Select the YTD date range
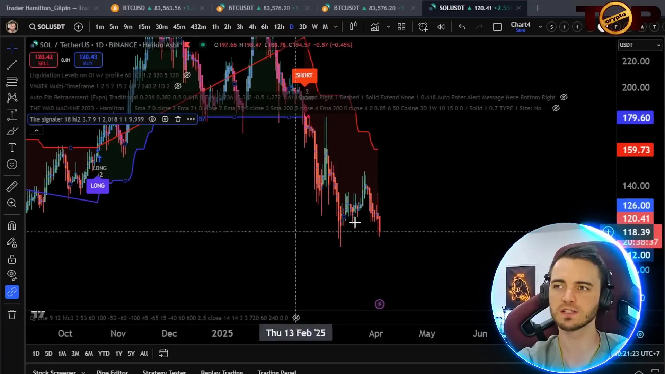This screenshot has height=374, width=665. tap(104, 354)
